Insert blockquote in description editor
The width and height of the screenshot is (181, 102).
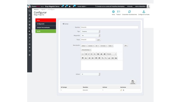(83, 58)
